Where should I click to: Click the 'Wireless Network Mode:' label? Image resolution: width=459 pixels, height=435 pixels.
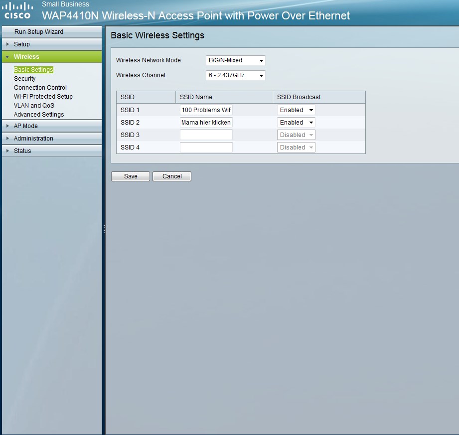pyautogui.click(x=149, y=60)
